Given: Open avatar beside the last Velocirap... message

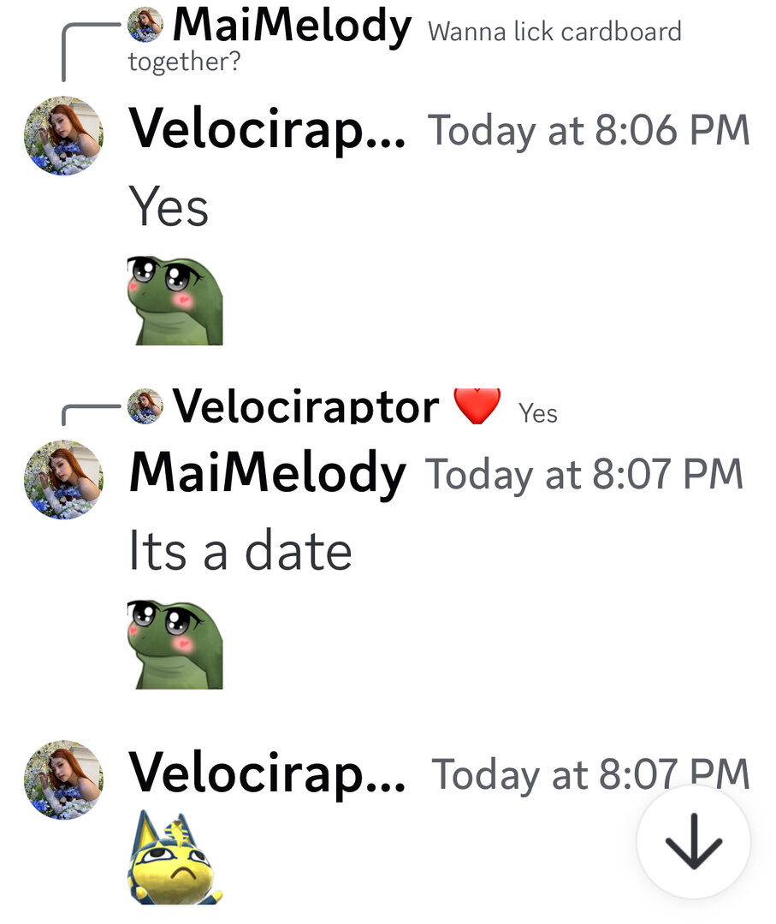Looking at the screenshot, I should coord(63,779).
